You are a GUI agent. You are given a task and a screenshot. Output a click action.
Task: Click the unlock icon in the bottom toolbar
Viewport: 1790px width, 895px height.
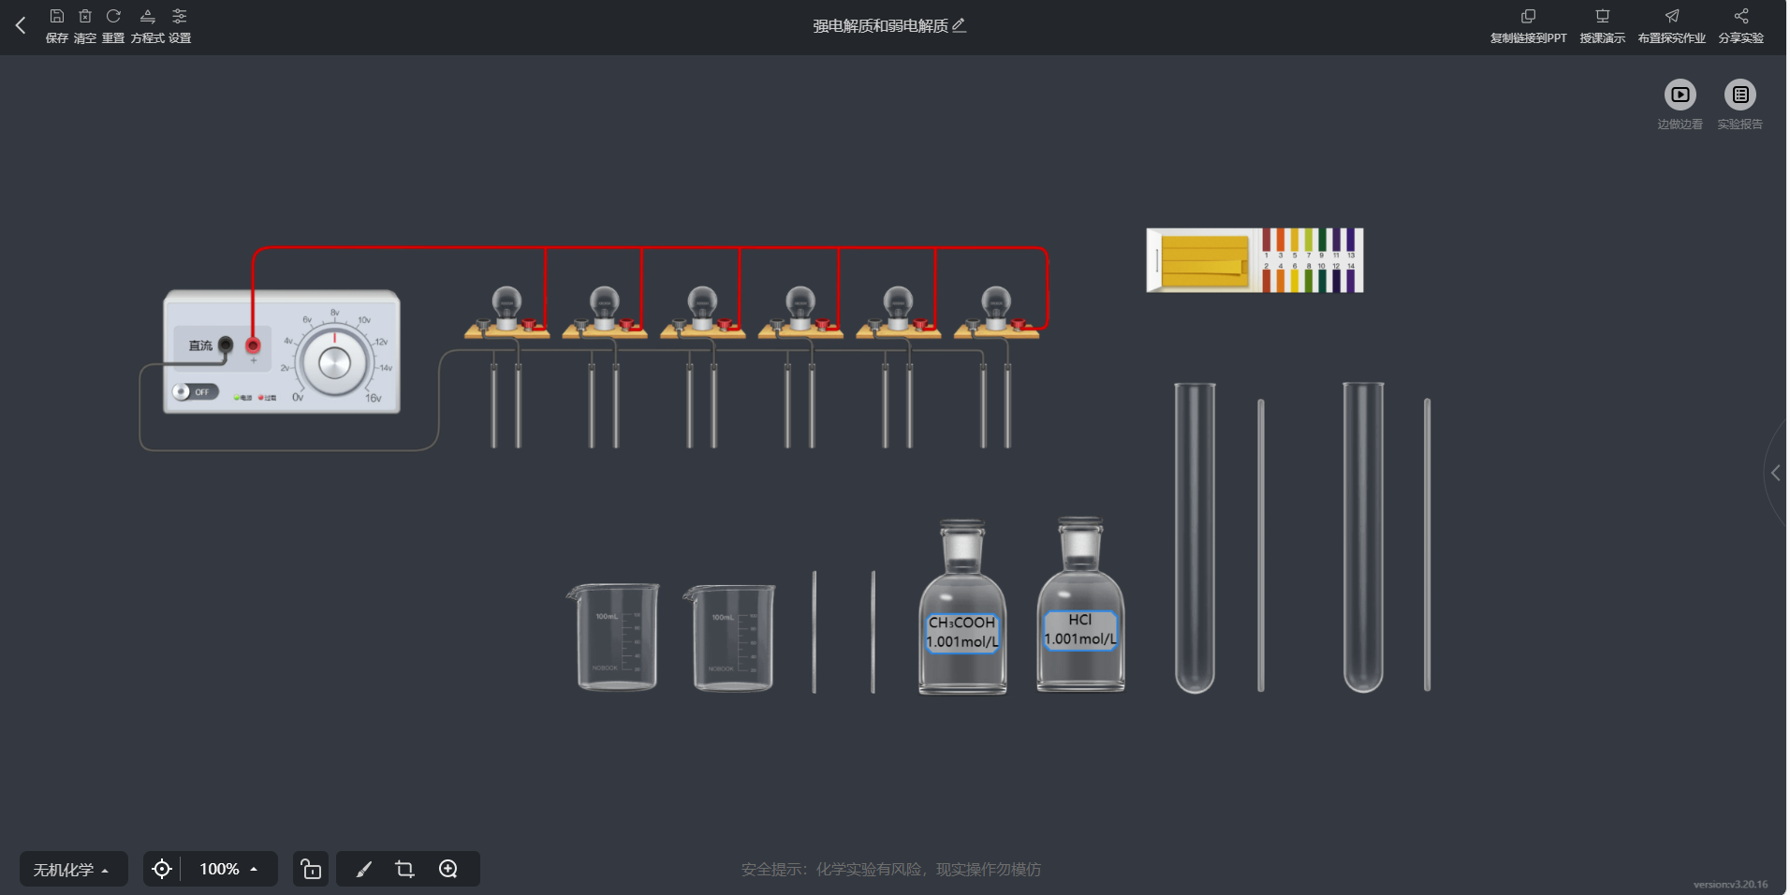[x=311, y=869]
